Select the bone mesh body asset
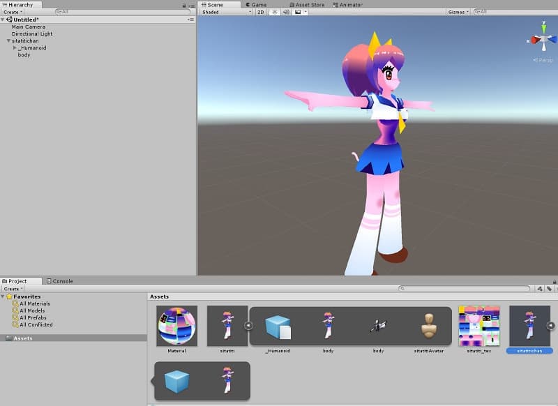 378,326
